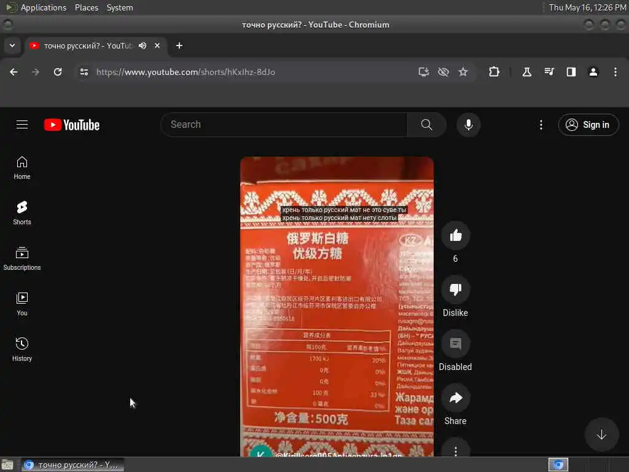Screen dimensions: 629x472
Task: Select the точно русский? YouTube tab
Action: click(88, 45)
